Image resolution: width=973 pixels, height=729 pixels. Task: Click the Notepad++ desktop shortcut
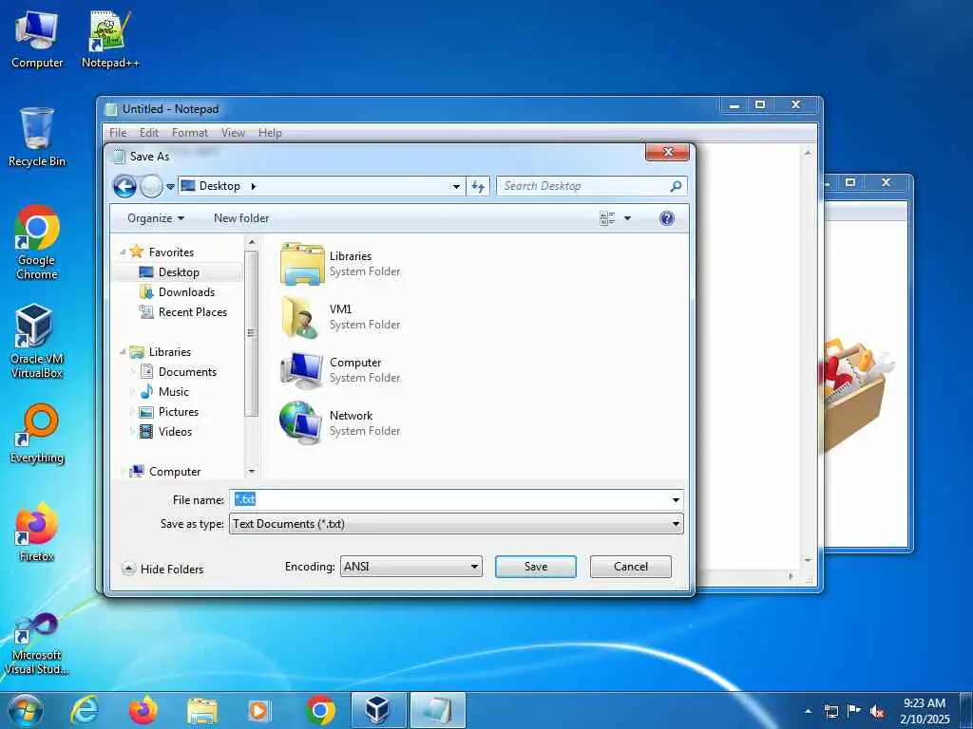pyautogui.click(x=110, y=39)
